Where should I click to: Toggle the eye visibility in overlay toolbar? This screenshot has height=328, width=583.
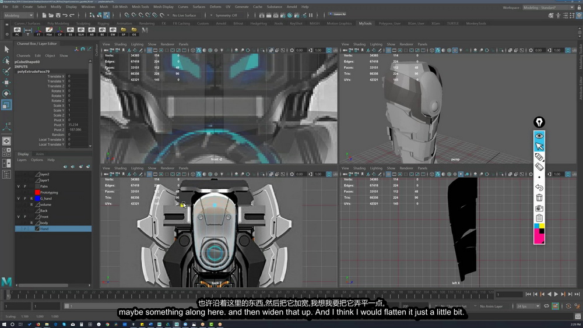539,136
